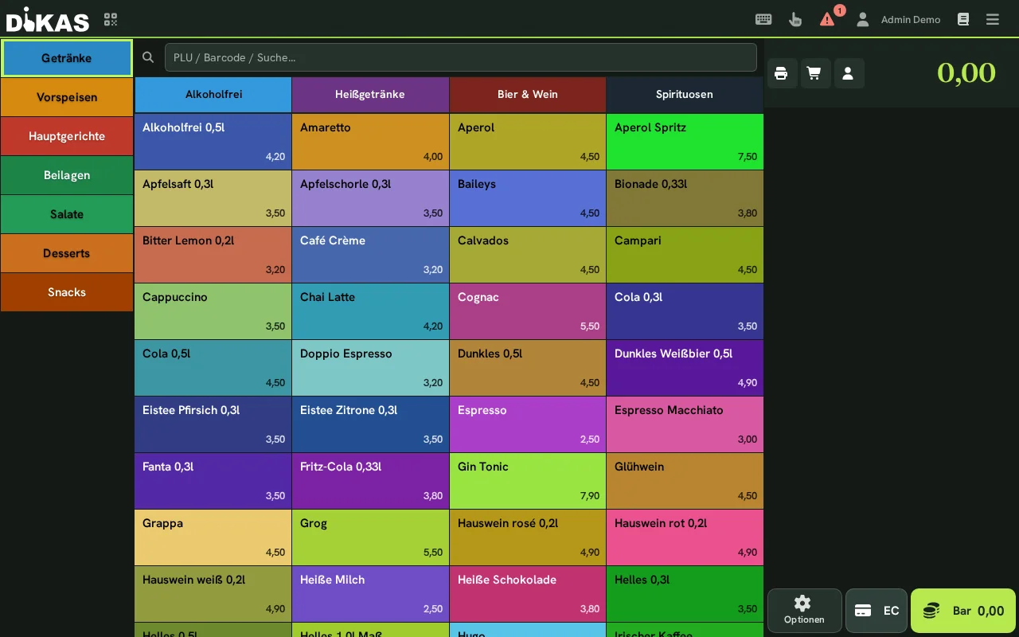Viewport: 1019px width, 637px height.
Task: Add Hauswein rosé 0,2l tile
Action: [x=528, y=537]
